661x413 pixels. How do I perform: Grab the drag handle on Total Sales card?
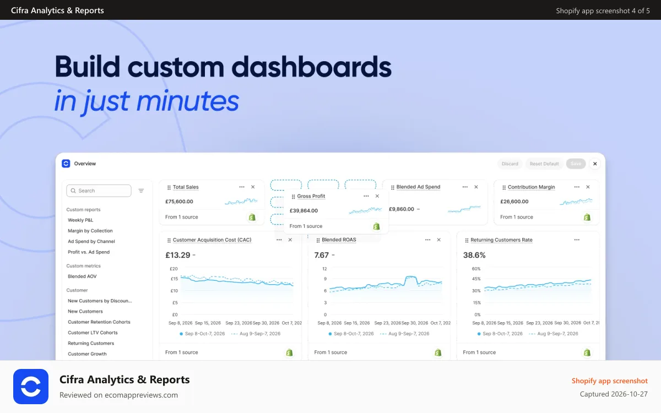click(x=169, y=187)
